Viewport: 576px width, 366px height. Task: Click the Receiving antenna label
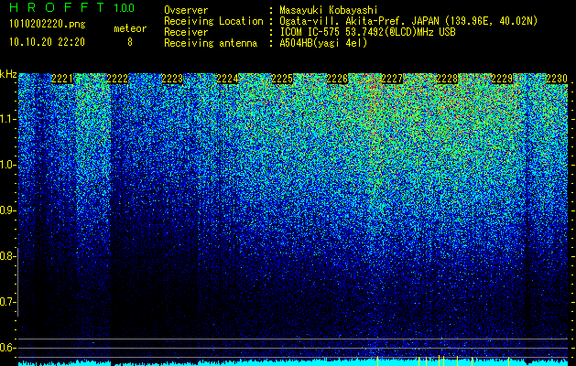click(x=211, y=43)
